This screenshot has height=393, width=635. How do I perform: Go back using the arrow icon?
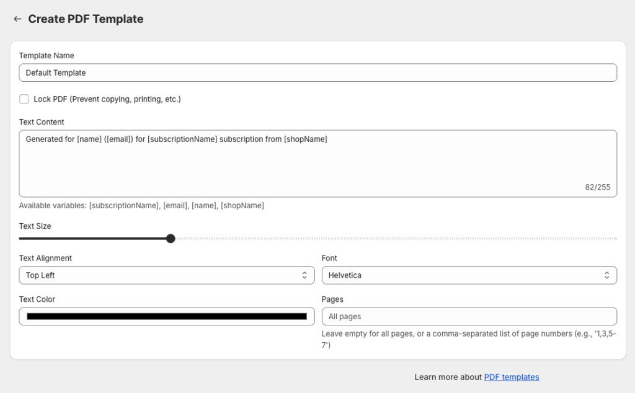[17, 19]
